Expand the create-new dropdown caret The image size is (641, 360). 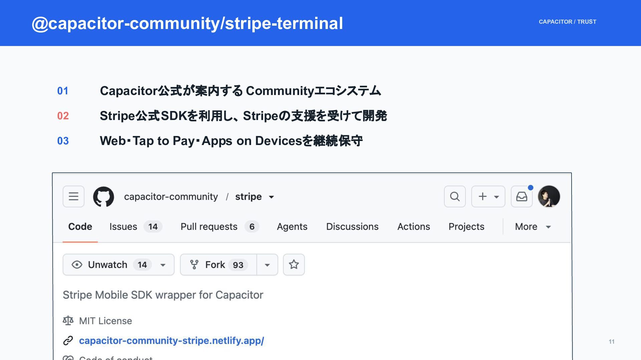pos(496,197)
